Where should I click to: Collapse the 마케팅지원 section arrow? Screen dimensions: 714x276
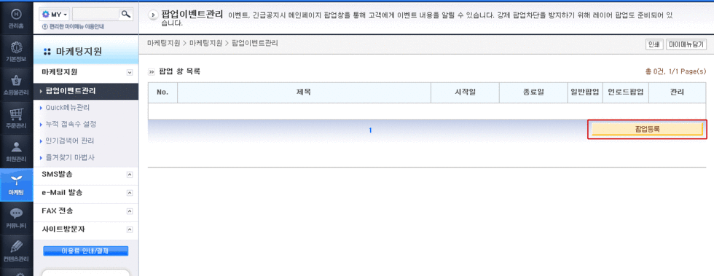coord(130,72)
